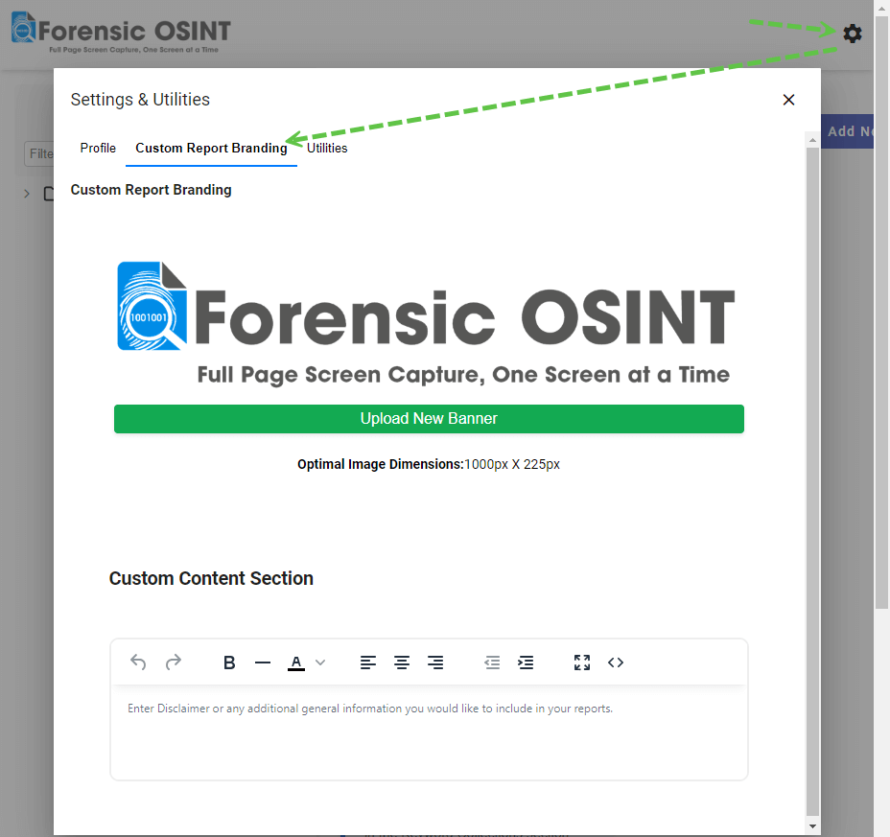Select the Custom Report Branding tab

click(211, 148)
